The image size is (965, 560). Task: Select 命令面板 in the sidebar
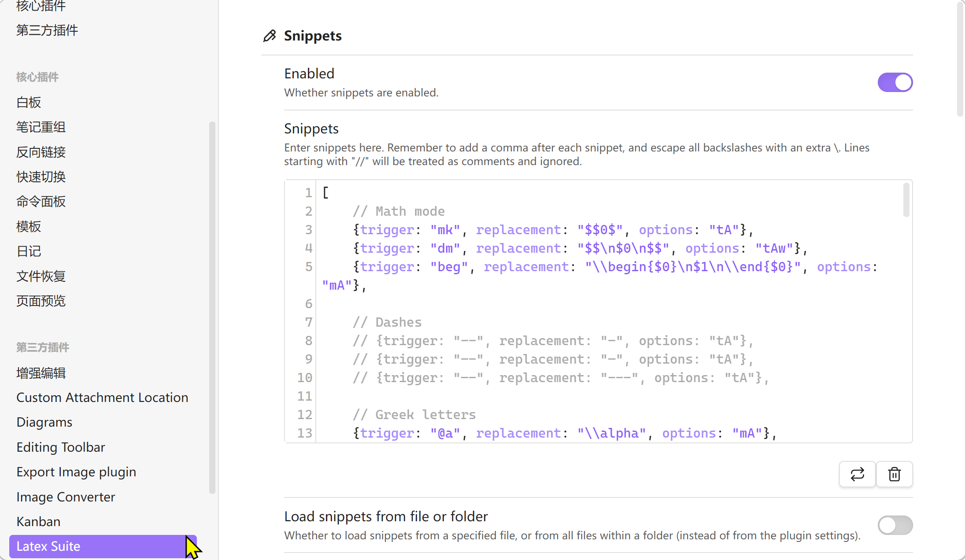point(41,201)
